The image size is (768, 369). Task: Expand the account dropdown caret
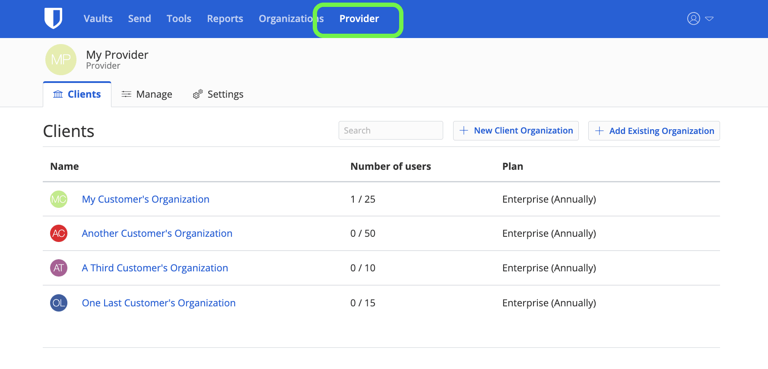709,19
